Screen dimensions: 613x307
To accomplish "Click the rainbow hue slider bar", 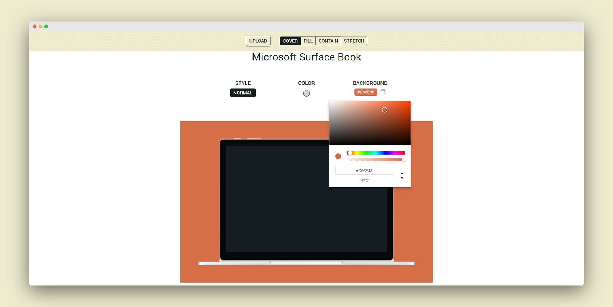I will [376, 153].
